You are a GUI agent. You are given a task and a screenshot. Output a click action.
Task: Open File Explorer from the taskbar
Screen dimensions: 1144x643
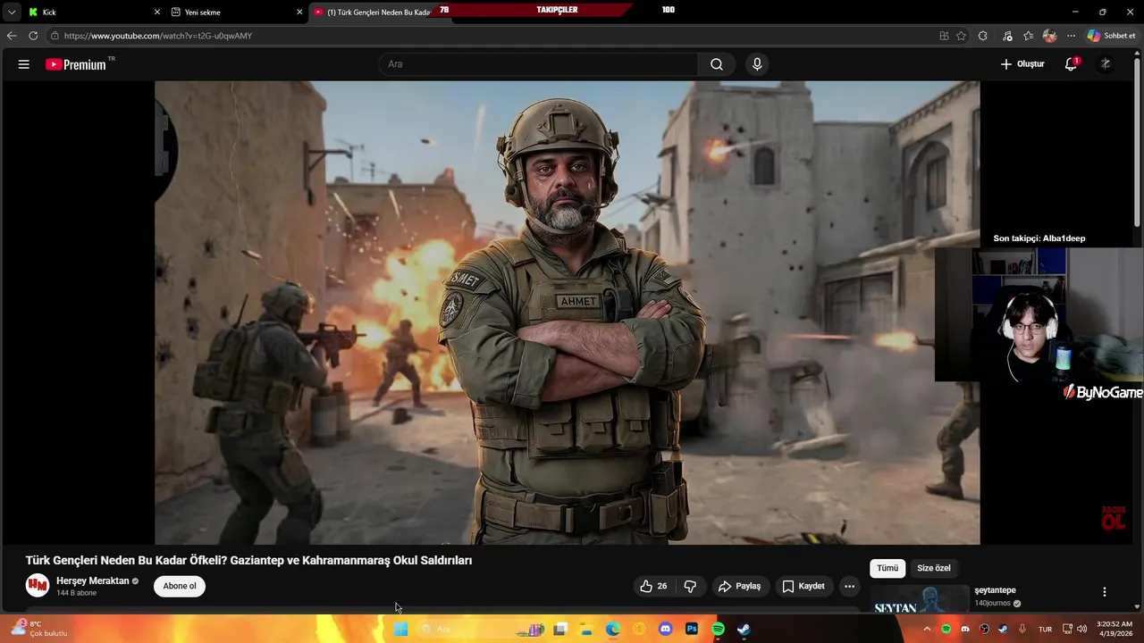coord(586,629)
